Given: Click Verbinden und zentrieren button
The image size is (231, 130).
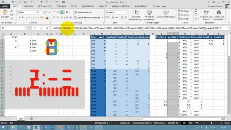Looking at the screenshot, I should 87,18.
